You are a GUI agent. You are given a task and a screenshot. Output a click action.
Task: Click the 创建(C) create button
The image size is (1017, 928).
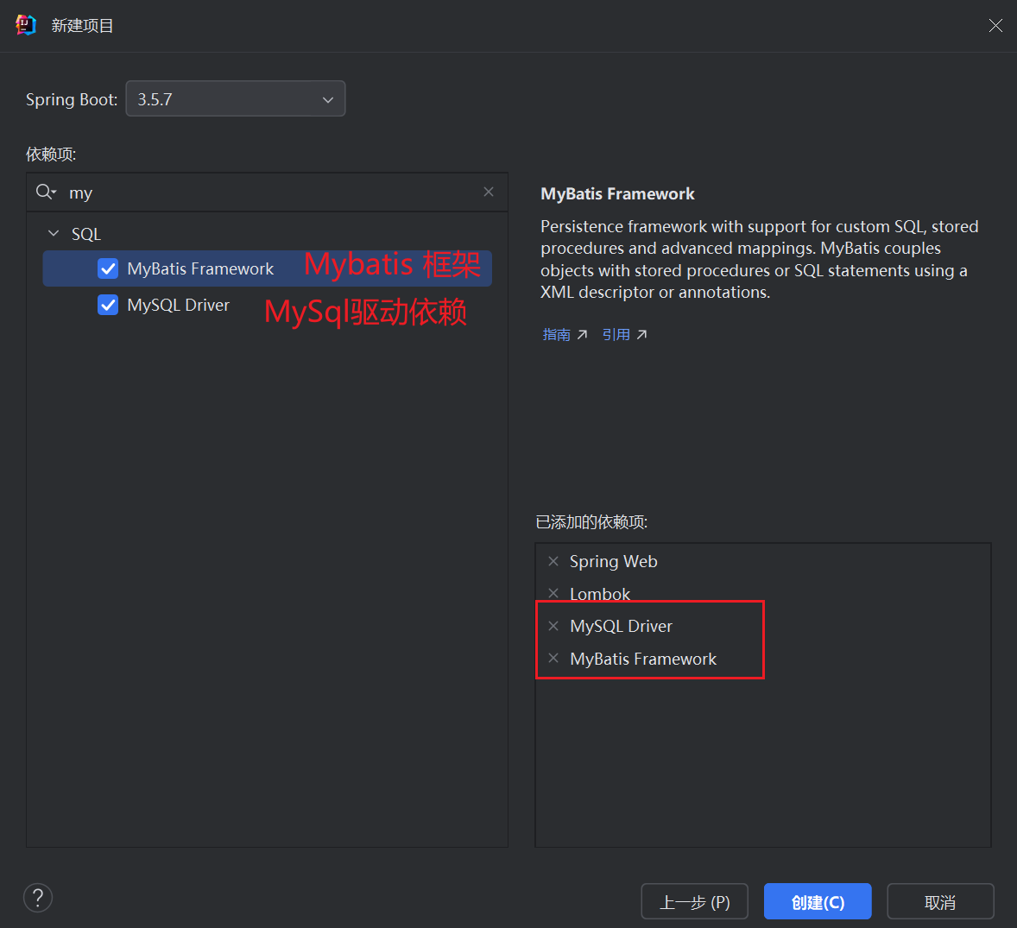[x=818, y=901]
